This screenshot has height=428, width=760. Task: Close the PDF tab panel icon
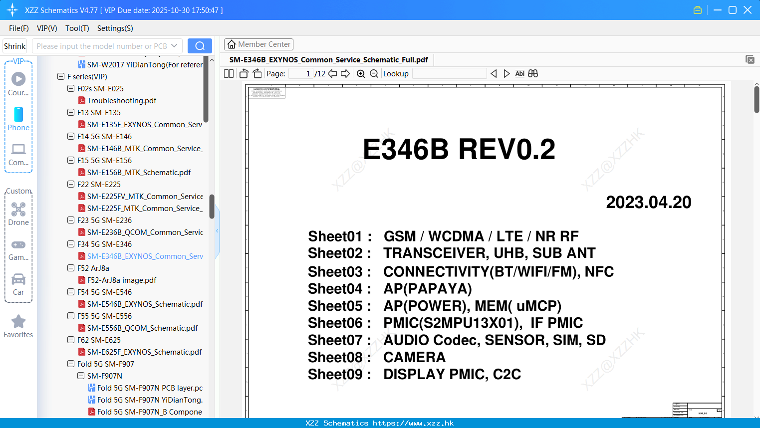pyautogui.click(x=750, y=59)
